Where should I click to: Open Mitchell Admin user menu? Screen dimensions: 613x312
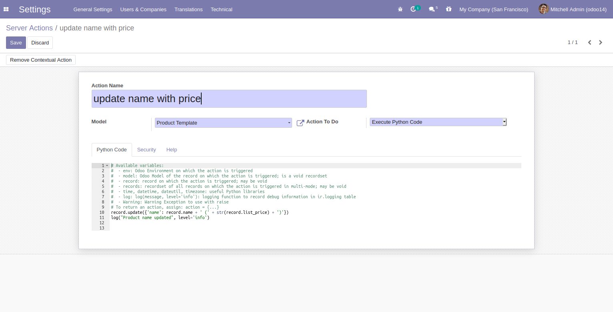coord(573,9)
